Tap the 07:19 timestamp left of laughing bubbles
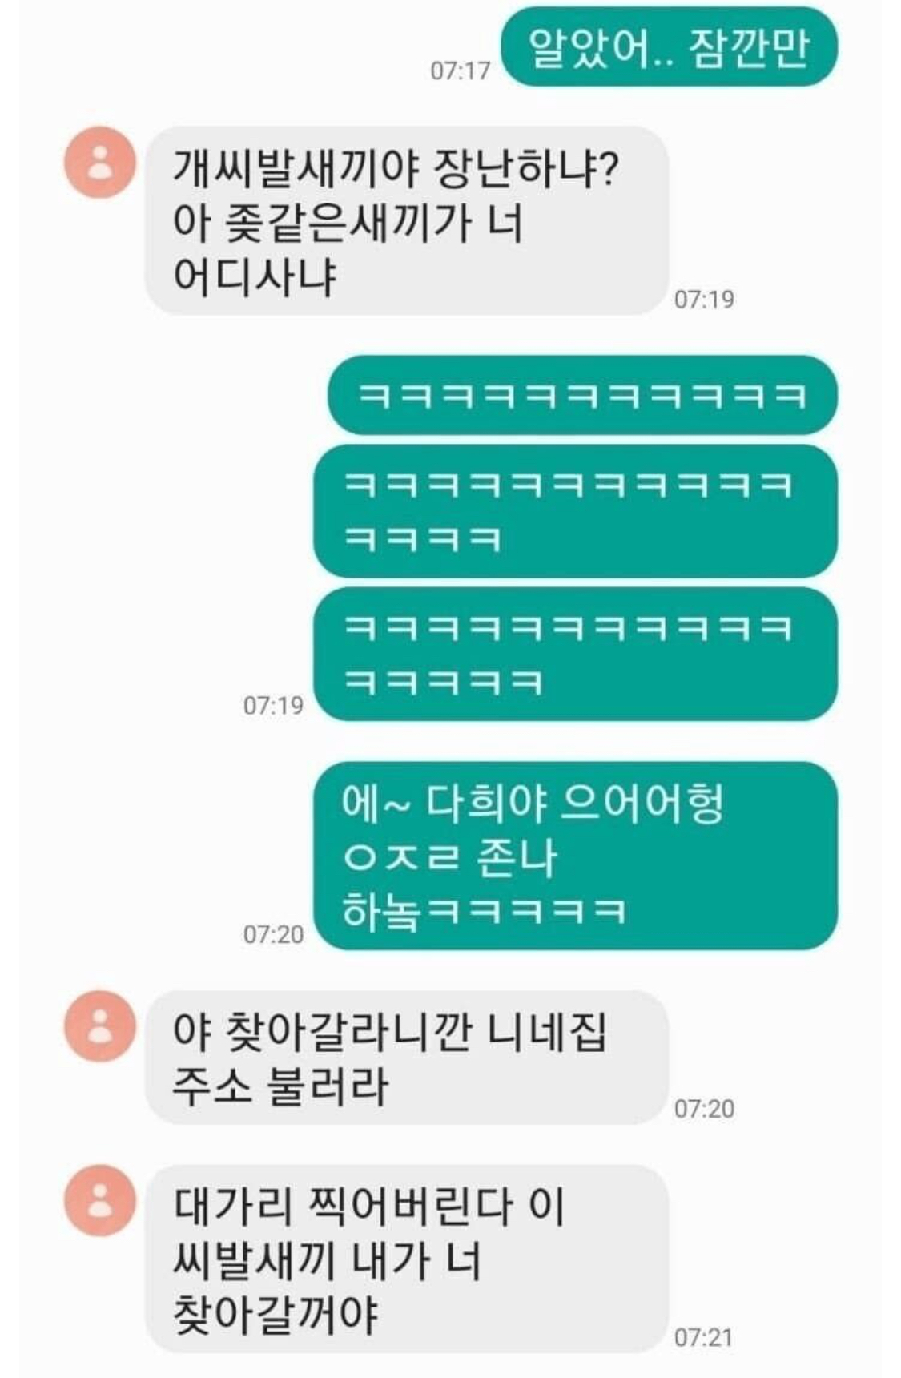This screenshot has width=901, height=1378. pos(273,706)
